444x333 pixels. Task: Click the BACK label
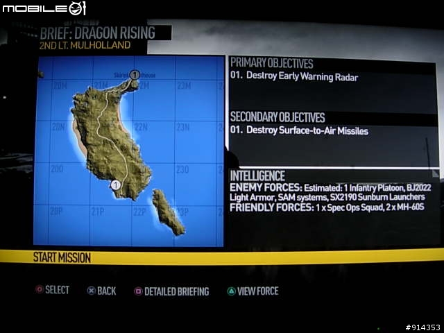click(x=106, y=291)
